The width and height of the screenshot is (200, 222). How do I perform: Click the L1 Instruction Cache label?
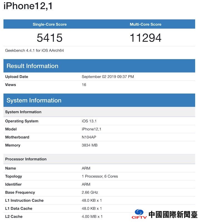tap(24, 200)
